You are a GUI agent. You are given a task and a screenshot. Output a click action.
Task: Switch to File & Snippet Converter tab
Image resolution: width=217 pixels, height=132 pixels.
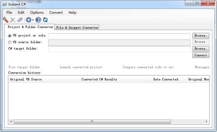(77, 27)
